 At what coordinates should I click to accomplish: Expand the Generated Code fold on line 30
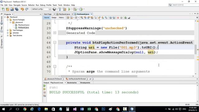pyautogui.click(x=55, y=33)
